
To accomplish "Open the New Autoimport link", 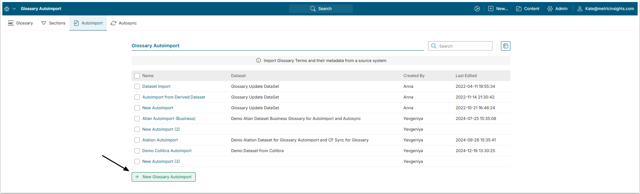I will tap(158, 108).
